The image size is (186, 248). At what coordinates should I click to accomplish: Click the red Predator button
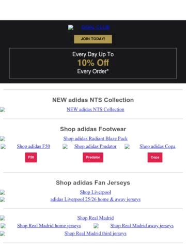coord(93,158)
